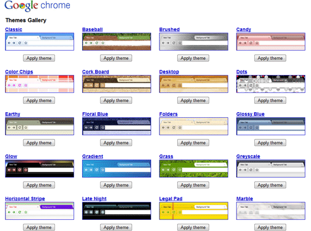The width and height of the screenshot is (311, 231).
Task: Open the Earthy theme link
Action: click(13, 114)
